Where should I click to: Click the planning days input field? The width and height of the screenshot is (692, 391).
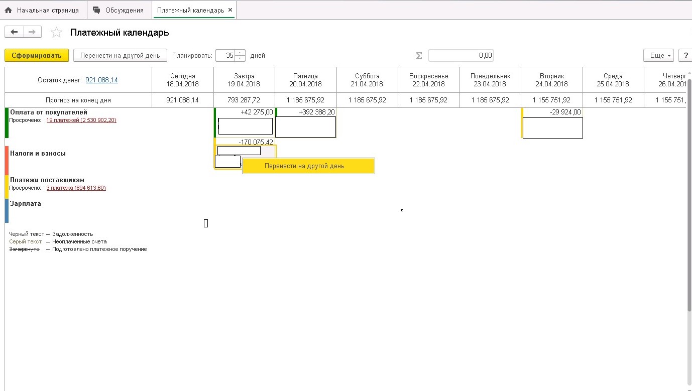(225, 55)
